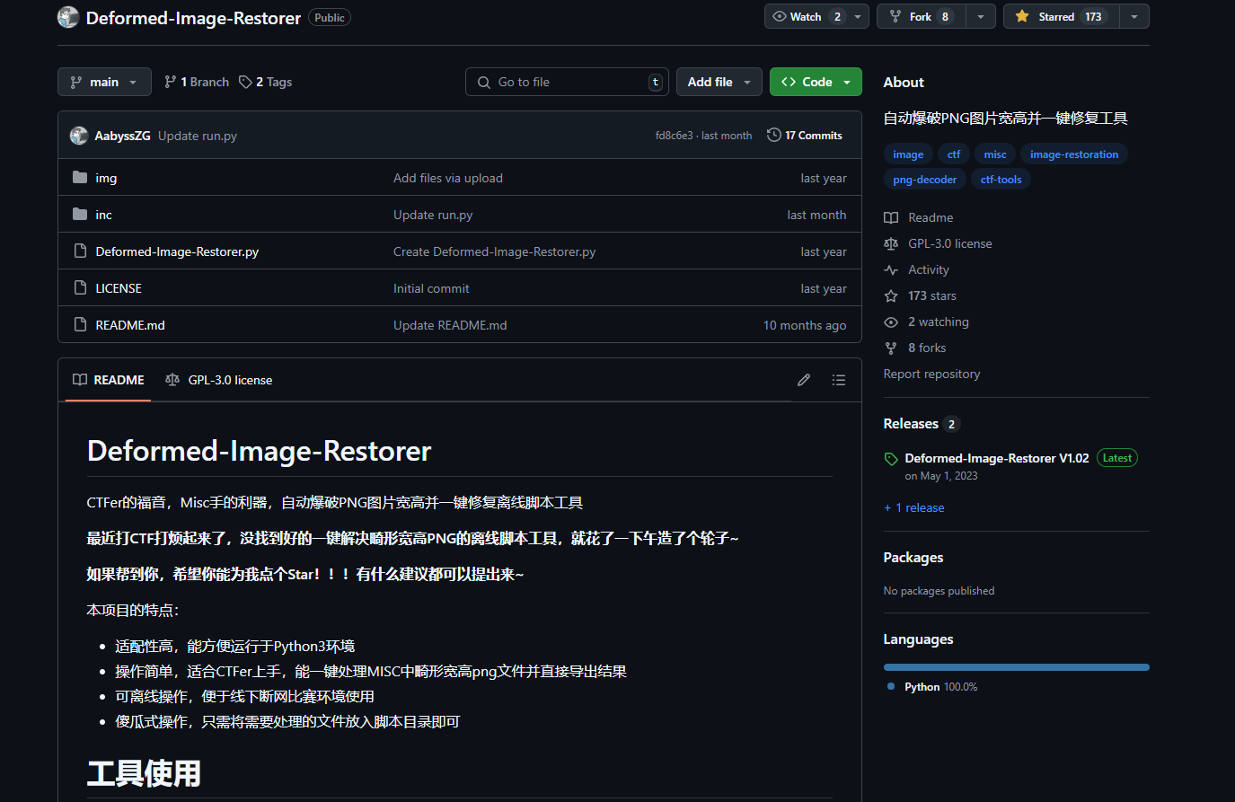The height and width of the screenshot is (802, 1235).
Task: Open the green Code dropdown
Action: (x=816, y=82)
